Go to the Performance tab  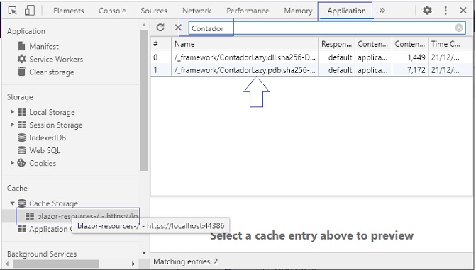[248, 11]
